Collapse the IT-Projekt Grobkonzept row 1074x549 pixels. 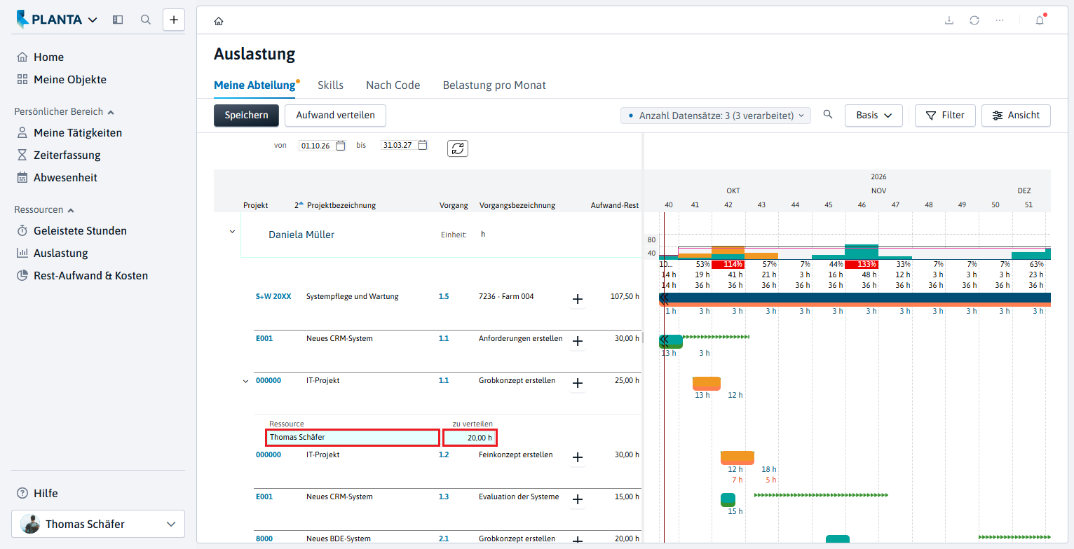pyautogui.click(x=245, y=381)
